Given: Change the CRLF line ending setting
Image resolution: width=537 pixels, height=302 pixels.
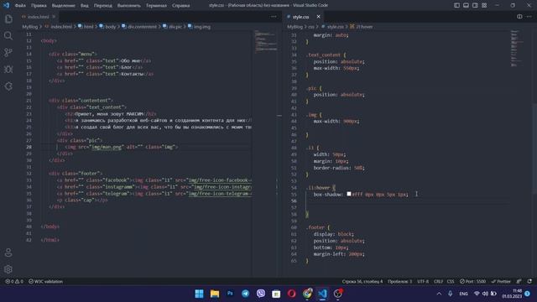Looking at the screenshot, I should [x=438, y=282].
